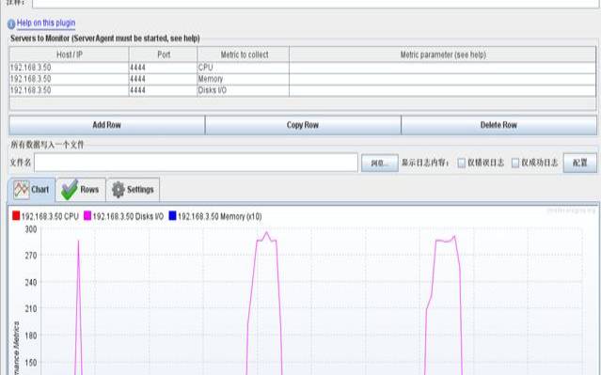This screenshot has width=601, height=375.
Task: Click the Chart tab line-graph icon
Action: 22,190
